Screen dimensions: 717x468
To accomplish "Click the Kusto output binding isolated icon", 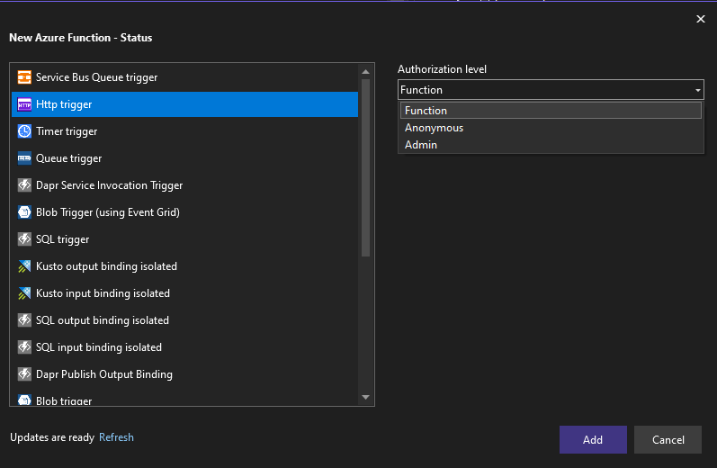I will tap(24, 266).
